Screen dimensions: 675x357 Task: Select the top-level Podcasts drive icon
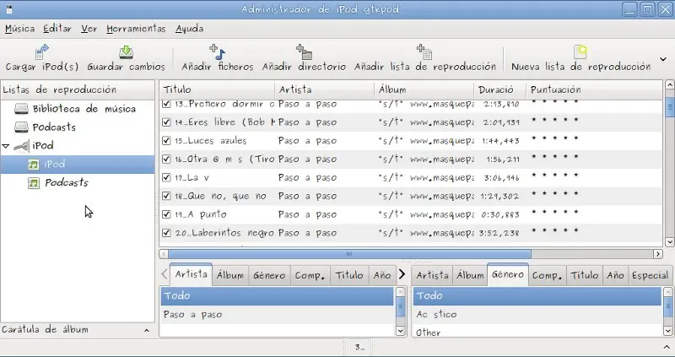click(22, 127)
